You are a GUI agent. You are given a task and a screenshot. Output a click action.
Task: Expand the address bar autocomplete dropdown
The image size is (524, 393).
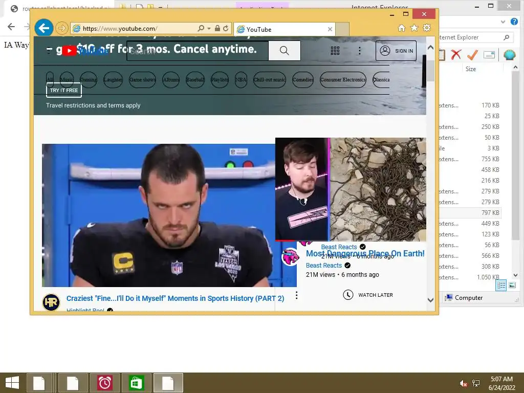[209, 29]
